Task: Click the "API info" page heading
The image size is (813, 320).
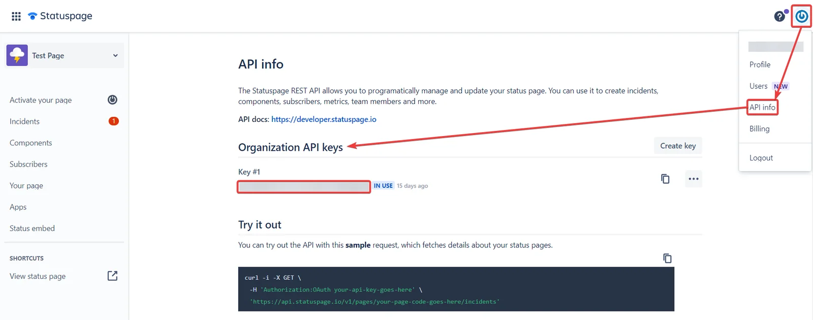Action: [x=261, y=64]
